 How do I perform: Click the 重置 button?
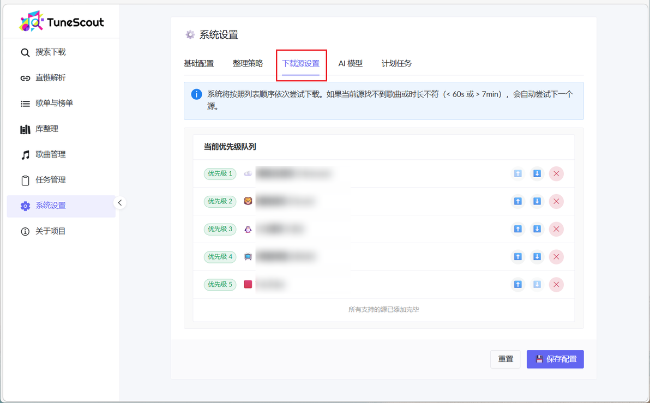click(x=505, y=359)
